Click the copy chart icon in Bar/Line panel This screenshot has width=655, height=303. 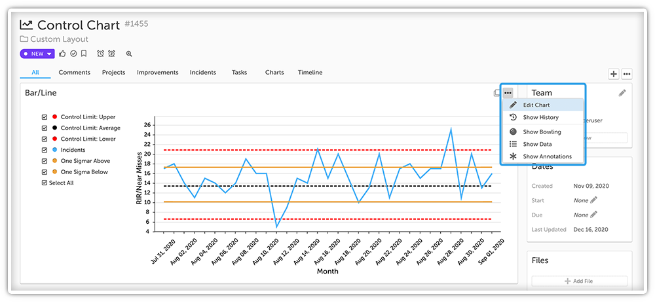pyautogui.click(x=496, y=93)
